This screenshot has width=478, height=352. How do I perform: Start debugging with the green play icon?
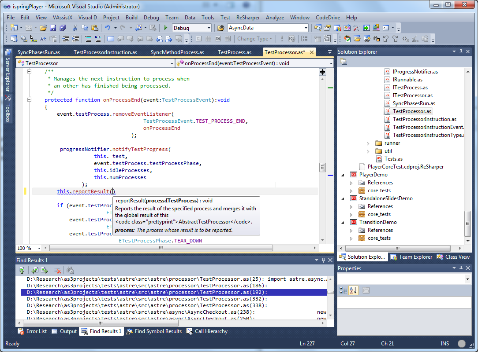tap(165, 28)
